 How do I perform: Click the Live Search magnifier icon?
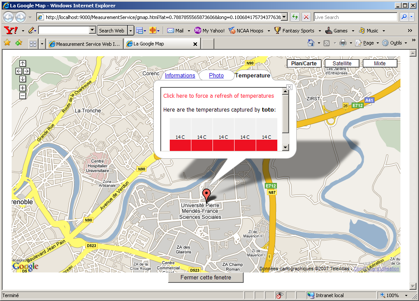pyautogui.click(x=404, y=17)
